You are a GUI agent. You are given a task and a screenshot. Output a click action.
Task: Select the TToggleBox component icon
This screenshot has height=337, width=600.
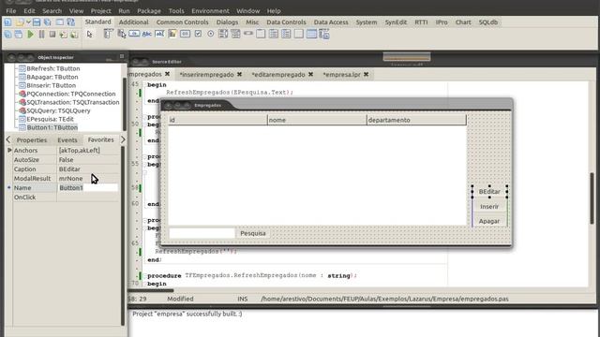(x=185, y=34)
